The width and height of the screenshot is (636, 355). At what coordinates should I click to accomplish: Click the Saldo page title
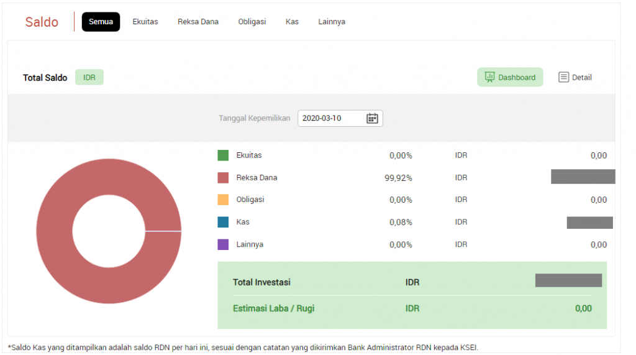pos(42,22)
